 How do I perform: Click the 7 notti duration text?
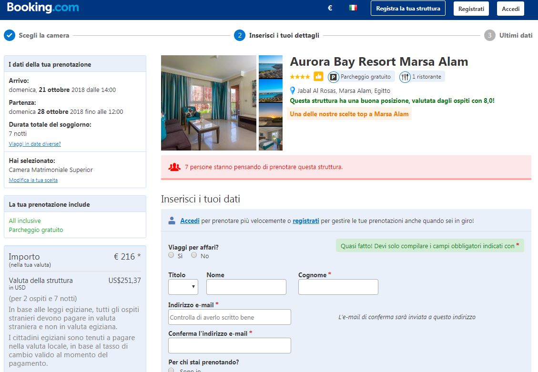pyautogui.click(x=18, y=134)
